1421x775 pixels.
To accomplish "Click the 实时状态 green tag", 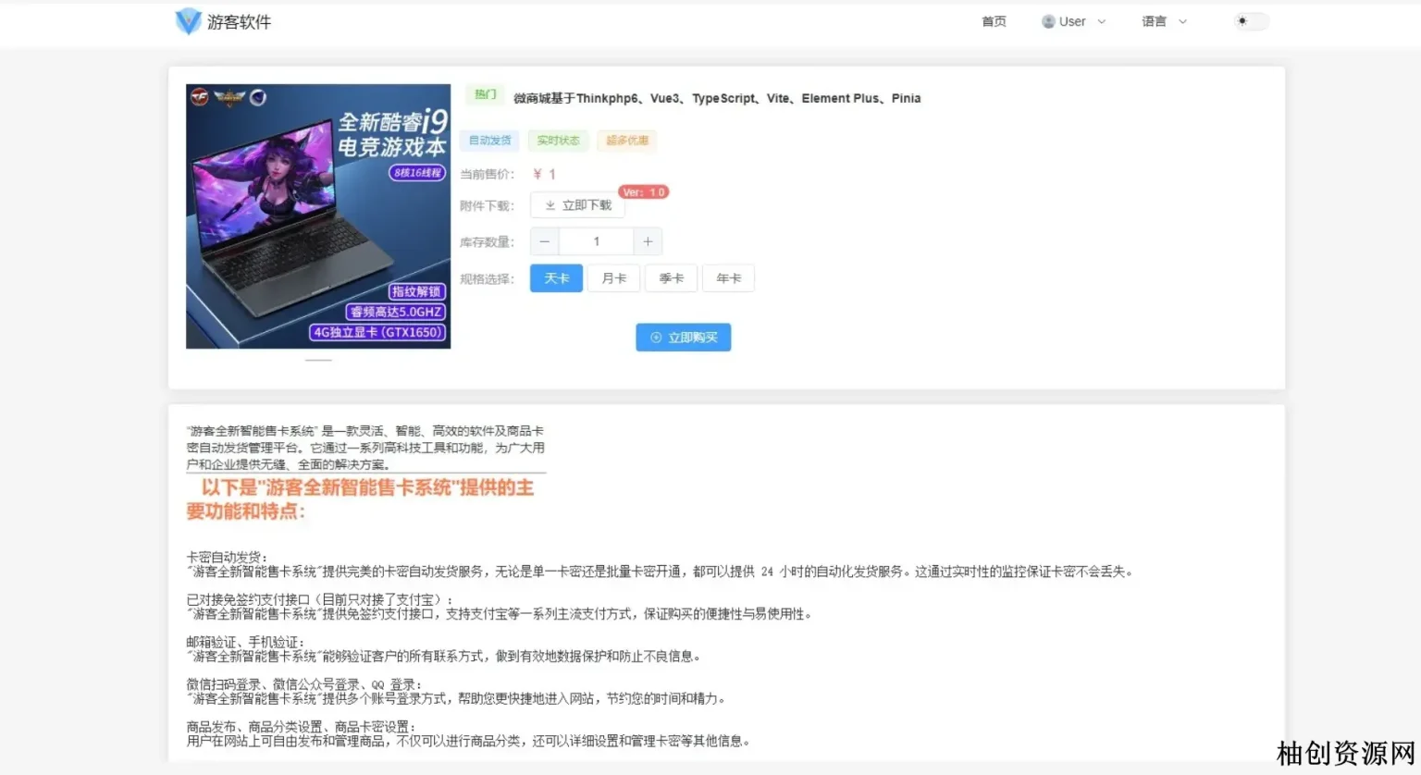I will [558, 141].
